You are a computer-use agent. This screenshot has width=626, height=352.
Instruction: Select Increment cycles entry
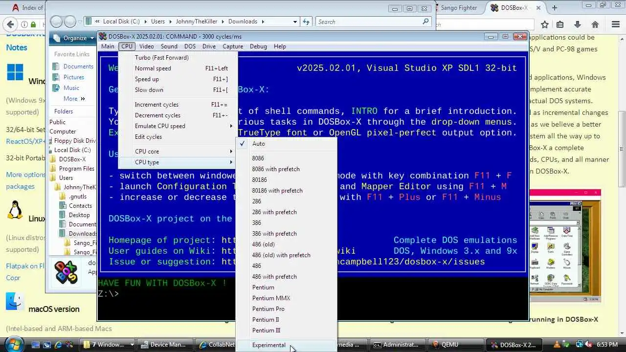179,105
